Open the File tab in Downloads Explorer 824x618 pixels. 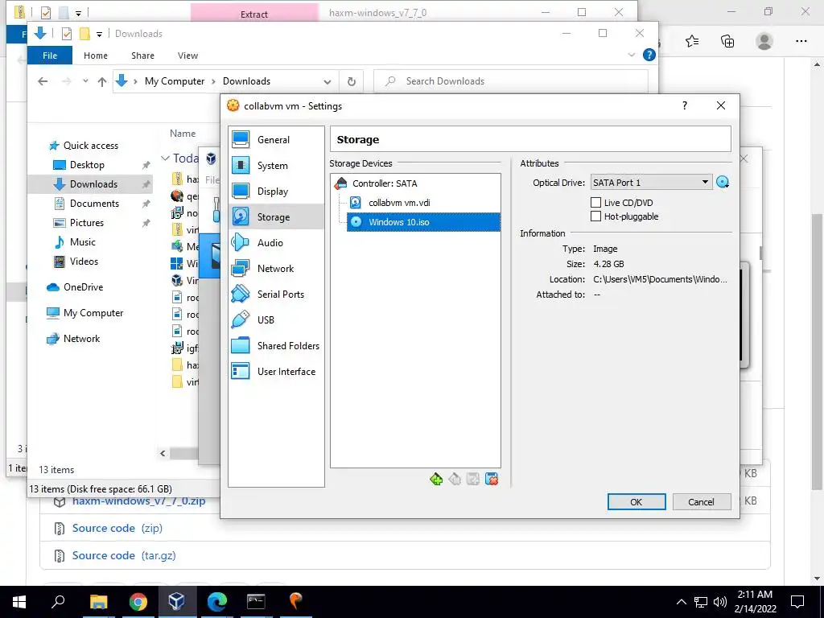point(50,56)
